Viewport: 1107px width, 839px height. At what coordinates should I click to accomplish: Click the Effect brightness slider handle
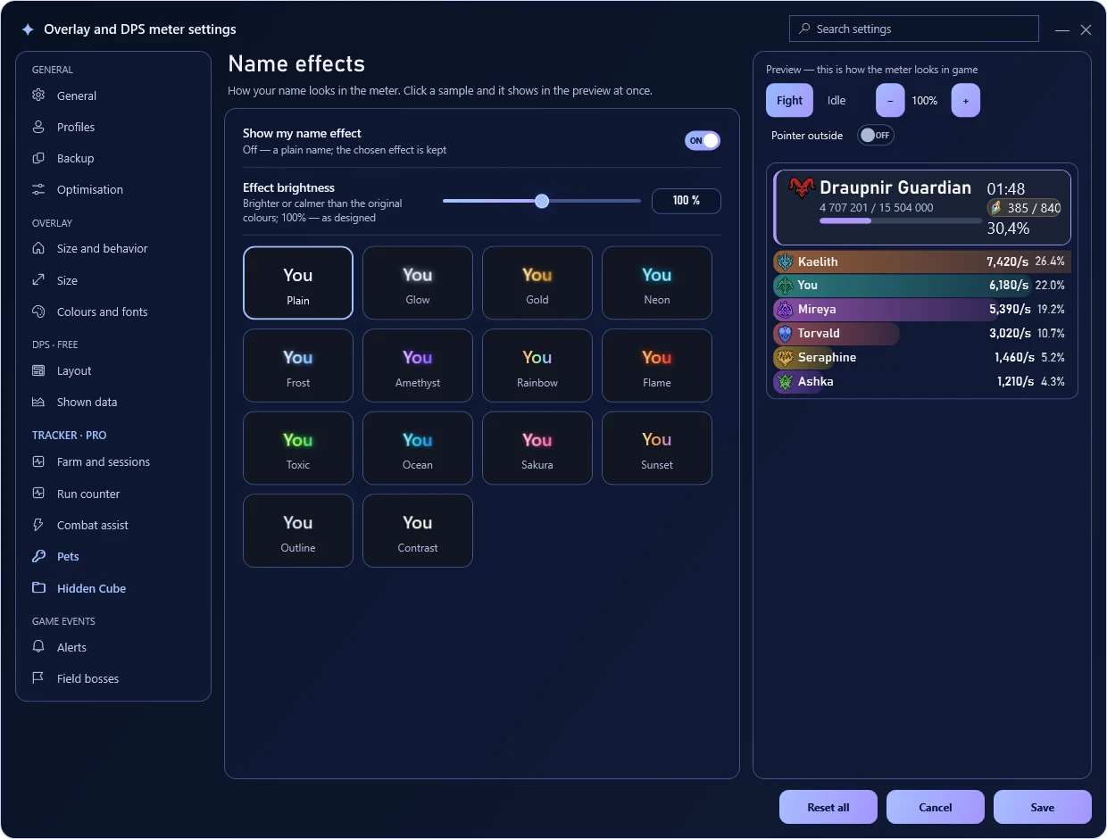[542, 201]
